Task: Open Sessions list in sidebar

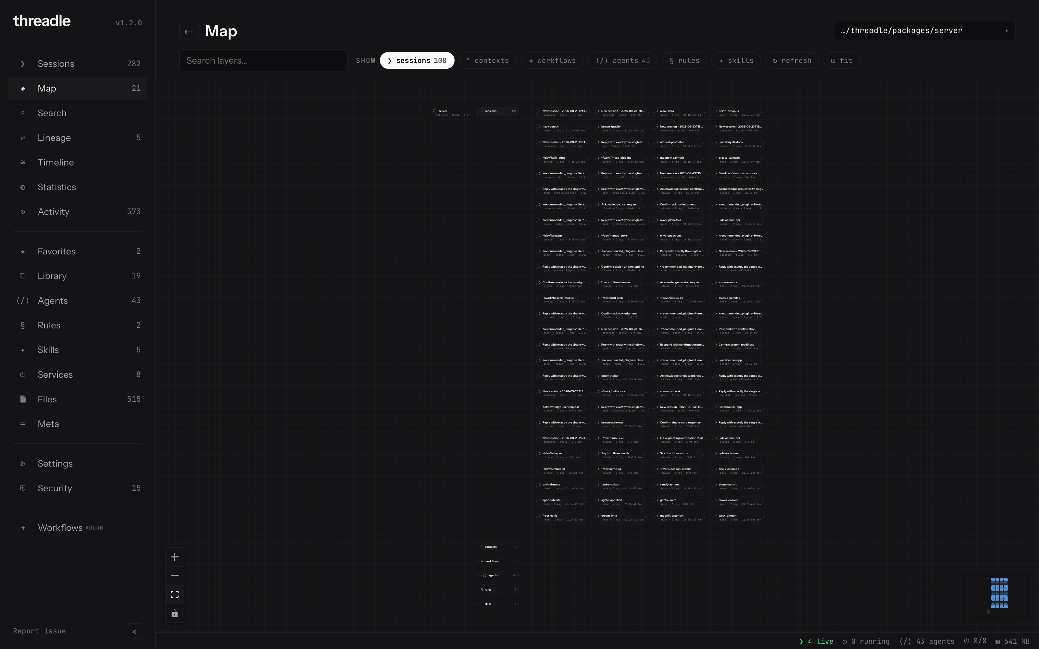Action: 77,64
